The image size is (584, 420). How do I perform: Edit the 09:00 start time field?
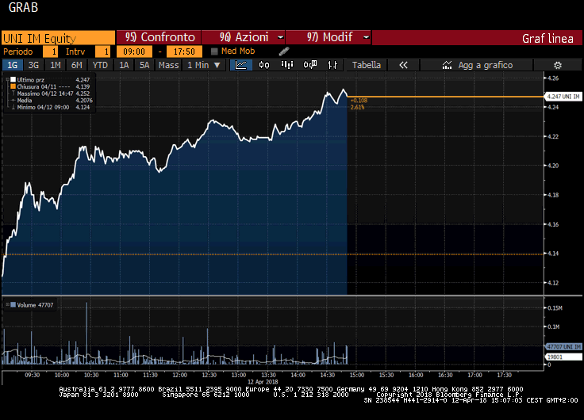pyautogui.click(x=134, y=52)
